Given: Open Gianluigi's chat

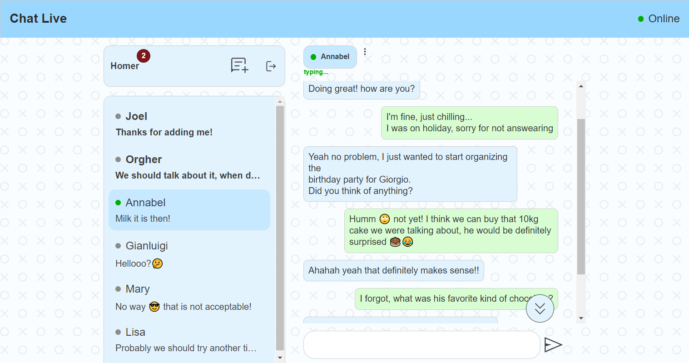Looking at the screenshot, I should coord(189,254).
